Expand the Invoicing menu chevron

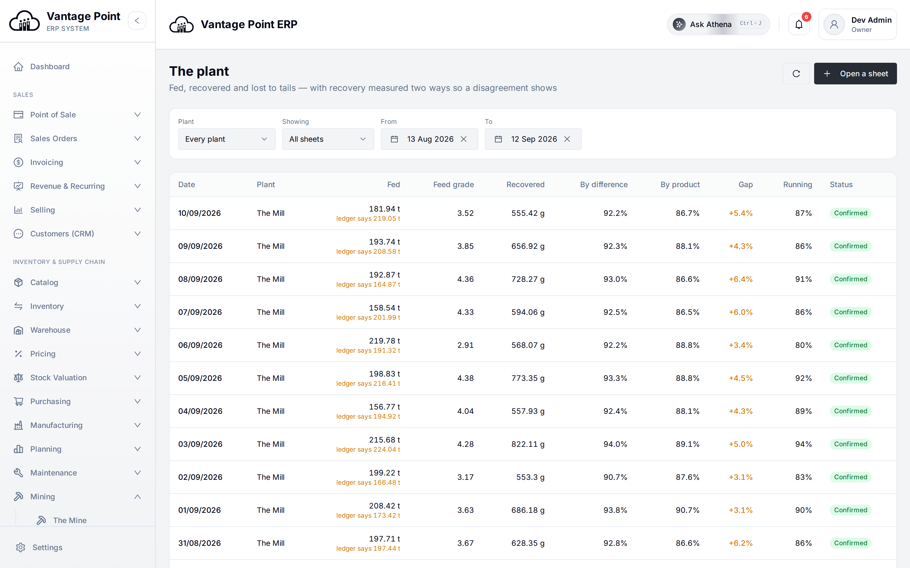pyautogui.click(x=138, y=162)
